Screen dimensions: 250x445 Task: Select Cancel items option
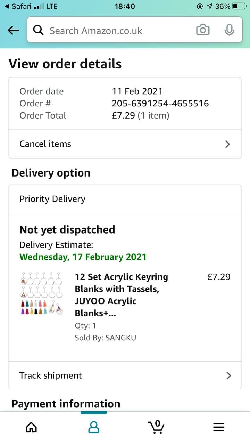(x=45, y=144)
